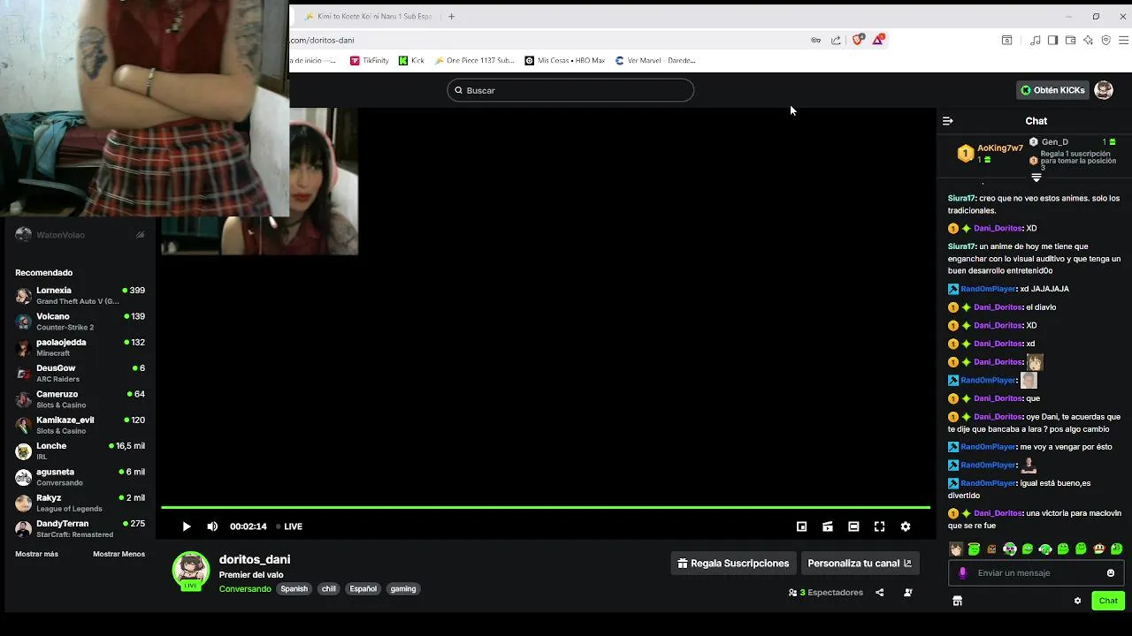Screen dimensions: 1132x636
Task: Open Kick bookmark in bookmarks bar
Action: point(411,61)
